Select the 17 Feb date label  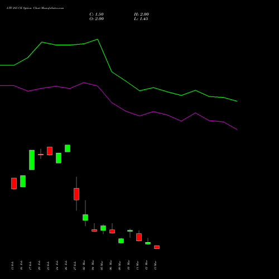[x=30, y=265]
